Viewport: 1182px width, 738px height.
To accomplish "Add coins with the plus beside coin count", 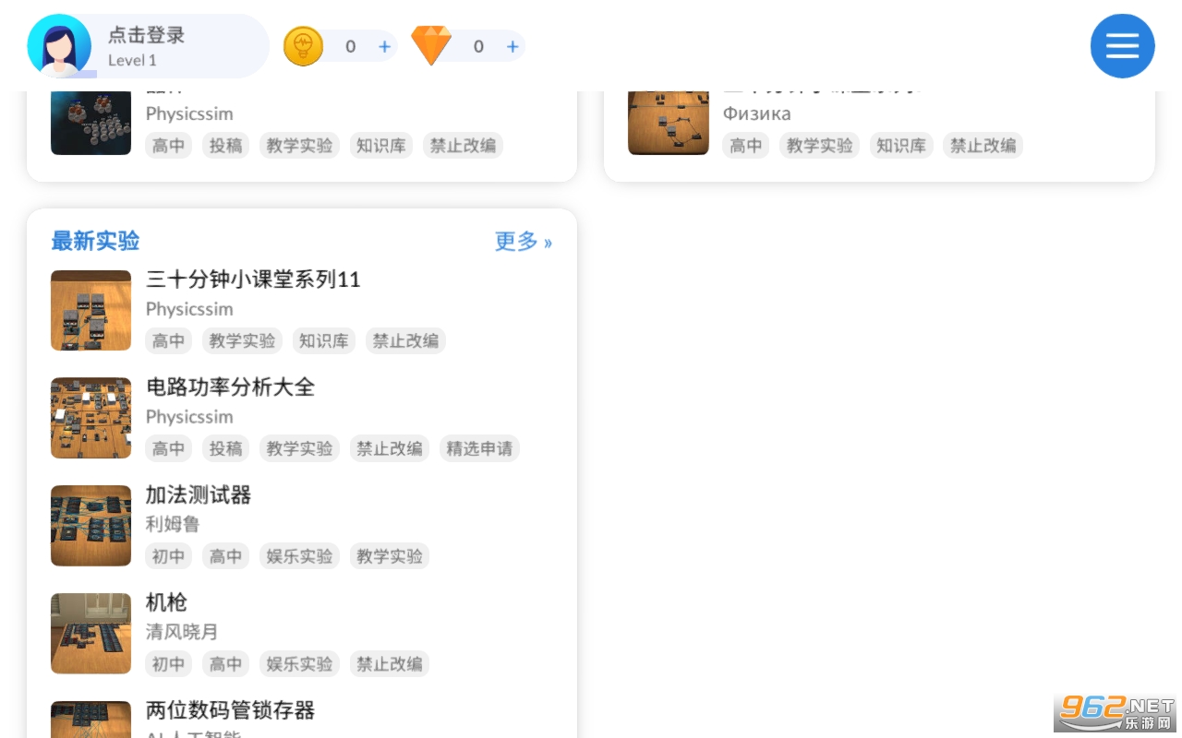I will 384,46.
